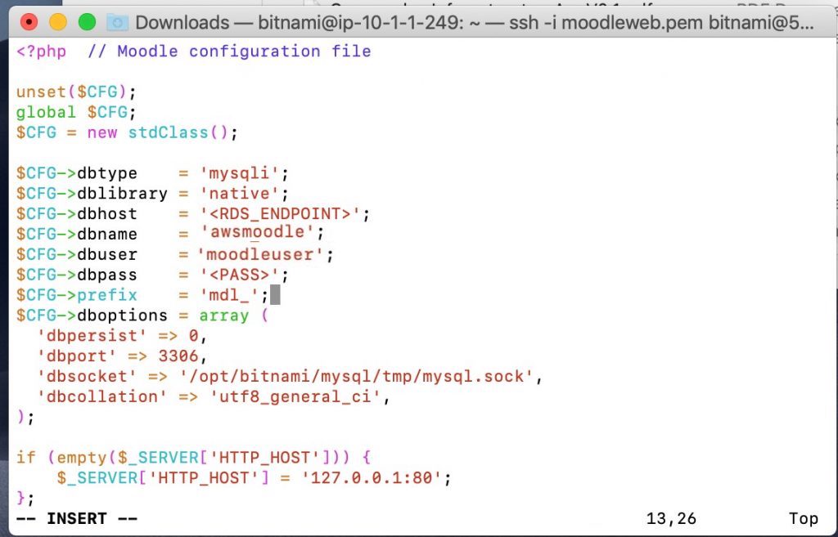Click the 'prefix' property name
The height and width of the screenshot is (537, 838).
[x=107, y=295]
